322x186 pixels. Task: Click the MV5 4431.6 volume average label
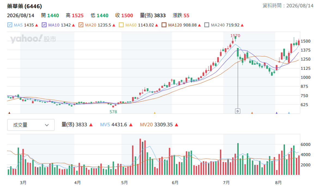tap(114, 125)
